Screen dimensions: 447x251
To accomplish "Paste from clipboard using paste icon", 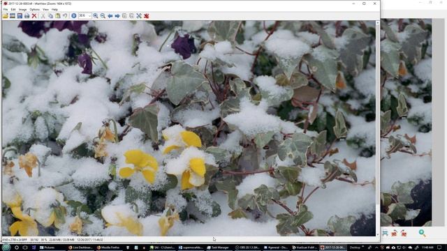I will 57,16.
